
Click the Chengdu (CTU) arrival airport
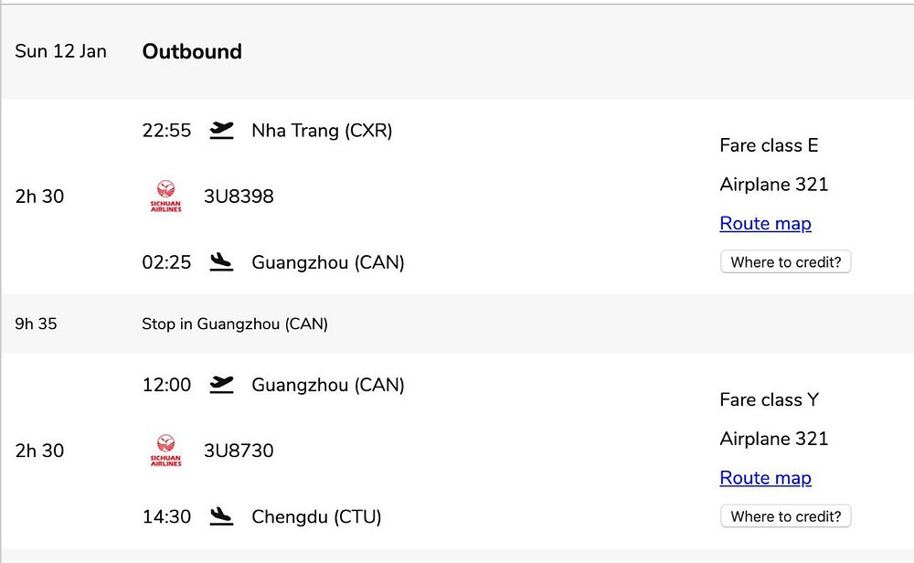point(316,516)
